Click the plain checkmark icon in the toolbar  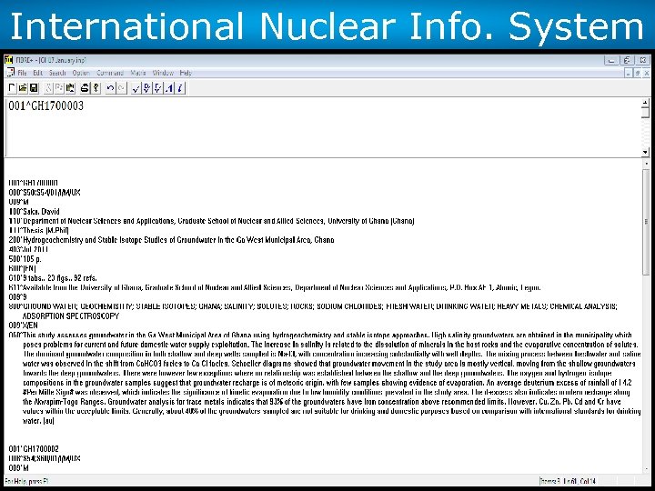(136, 88)
